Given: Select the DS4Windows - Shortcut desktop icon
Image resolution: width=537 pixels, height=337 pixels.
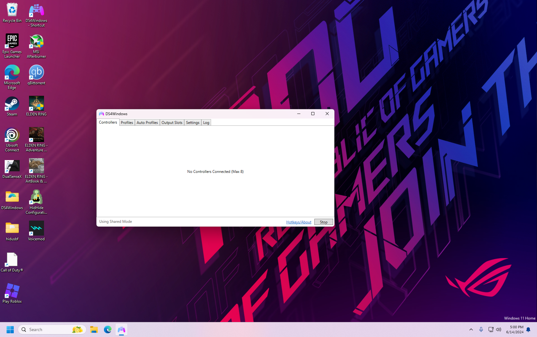Looking at the screenshot, I should pos(37,15).
